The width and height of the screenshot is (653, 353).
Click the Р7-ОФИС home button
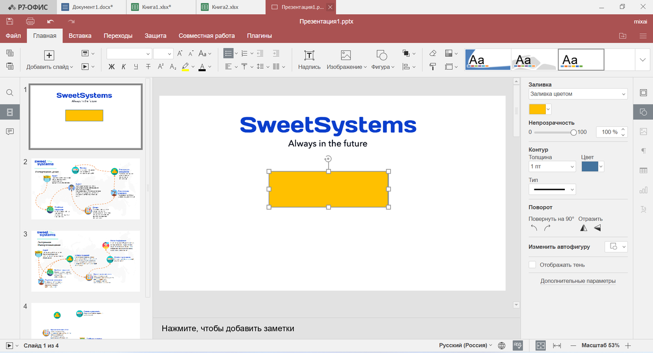pos(27,7)
